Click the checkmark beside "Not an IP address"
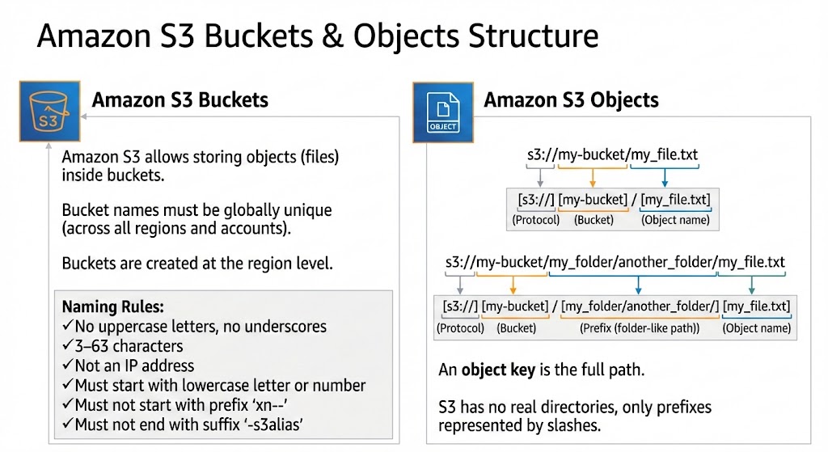The width and height of the screenshot is (828, 452). click(68, 365)
